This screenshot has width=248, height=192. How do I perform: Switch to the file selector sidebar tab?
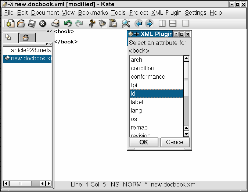tap(26, 37)
